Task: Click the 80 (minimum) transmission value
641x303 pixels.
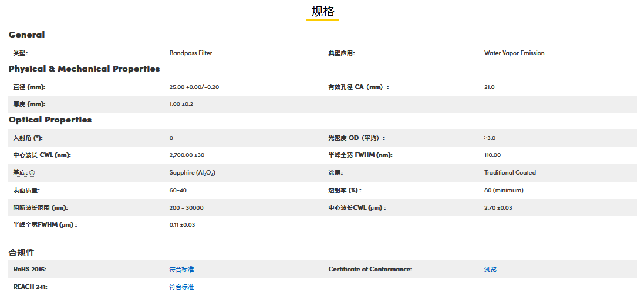Action: (504, 190)
